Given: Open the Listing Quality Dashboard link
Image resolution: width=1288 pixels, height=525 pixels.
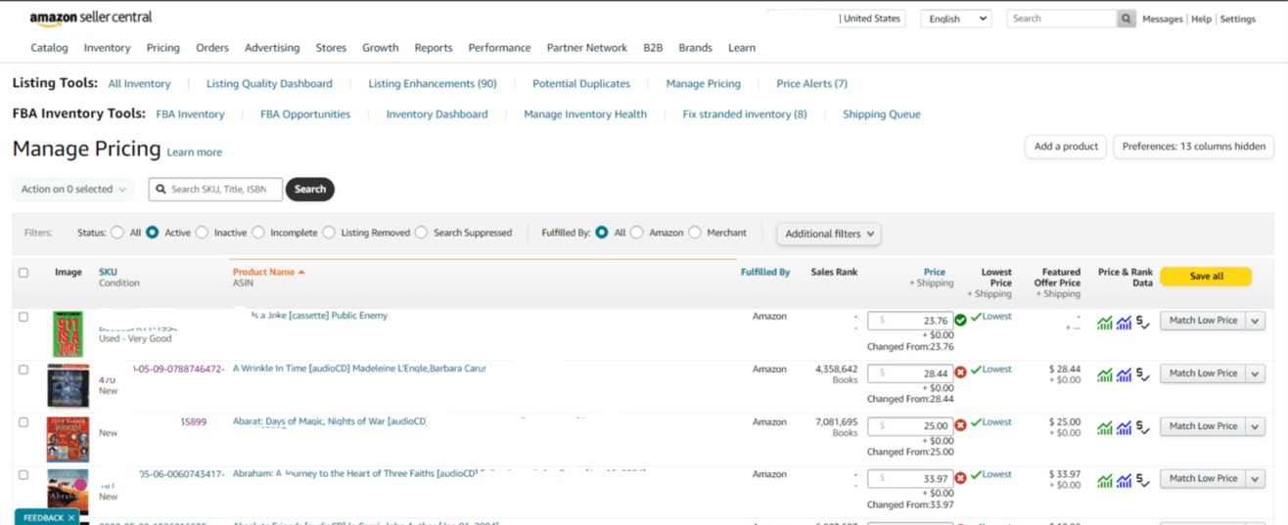Looking at the screenshot, I should [269, 84].
